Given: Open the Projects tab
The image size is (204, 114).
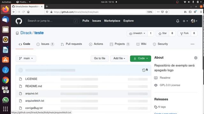Looking at the screenshot, I should pos(120,44).
